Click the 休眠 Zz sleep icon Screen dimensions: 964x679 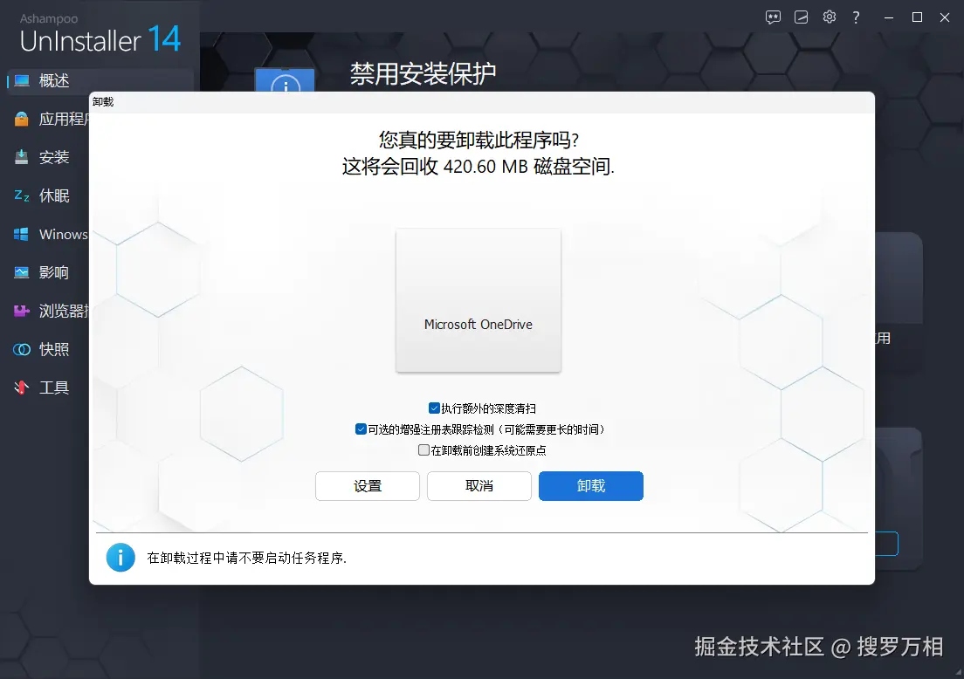(x=22, y=195)
